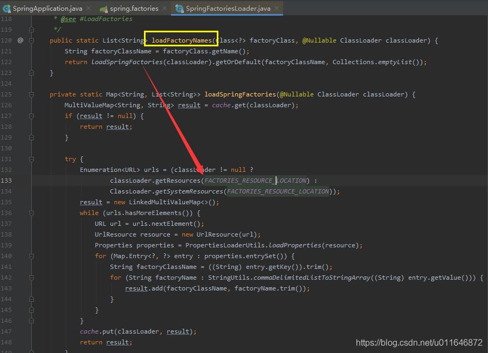Click line number 133 in the gutter

[6, 181]
